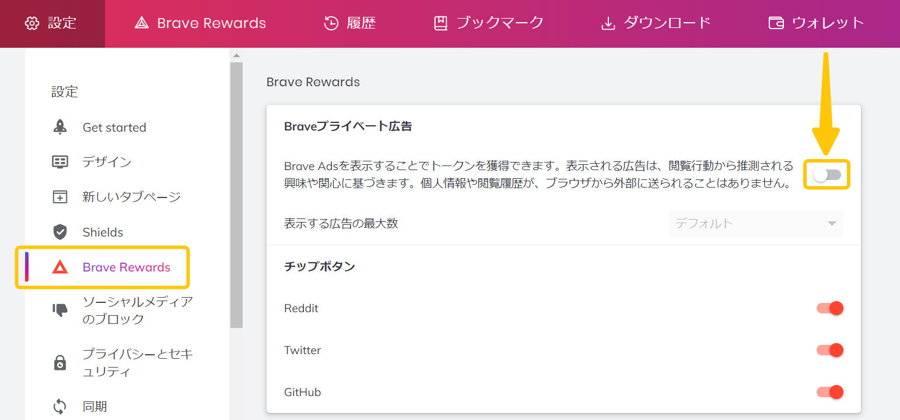Open プライバシーとセキュリティ section
900x420 pixels.
pyautogui.click(x=138, y=362)
